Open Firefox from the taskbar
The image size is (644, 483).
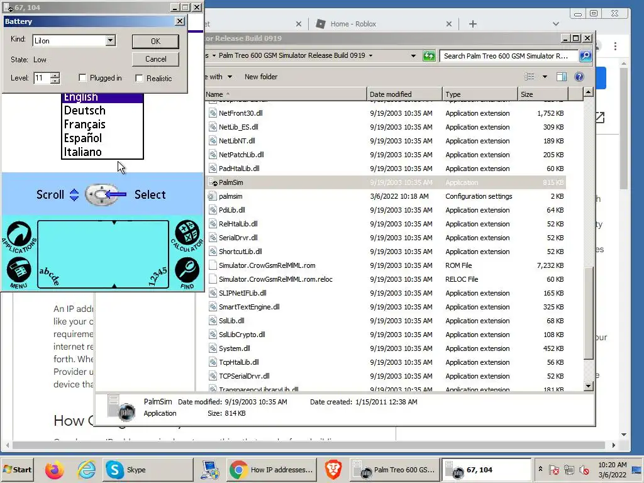(x=54, y=470)
